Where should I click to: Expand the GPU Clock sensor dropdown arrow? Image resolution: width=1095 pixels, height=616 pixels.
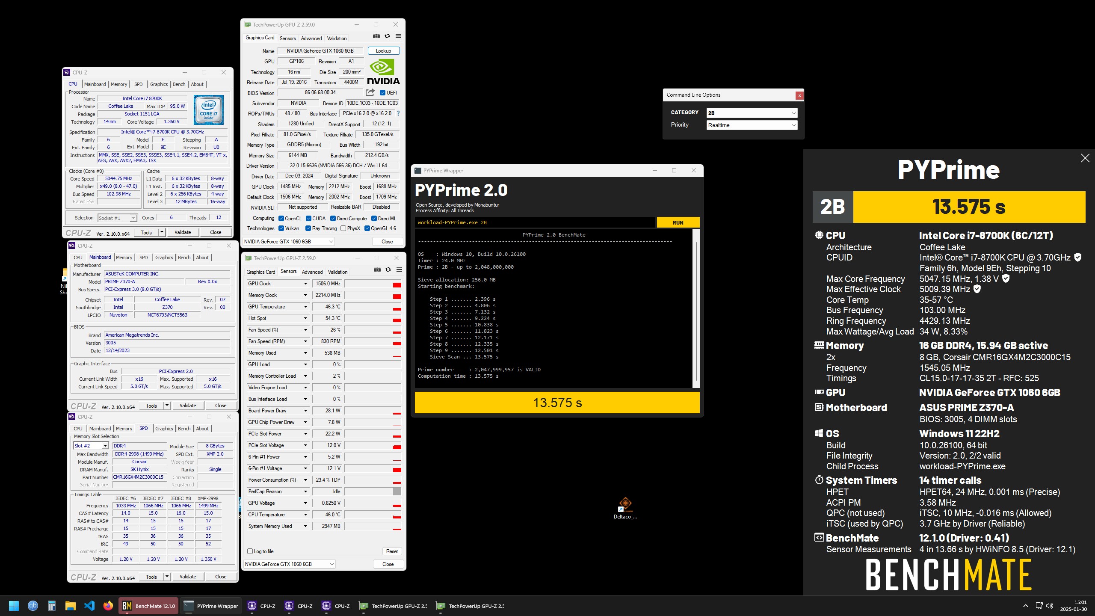(305, 284)
